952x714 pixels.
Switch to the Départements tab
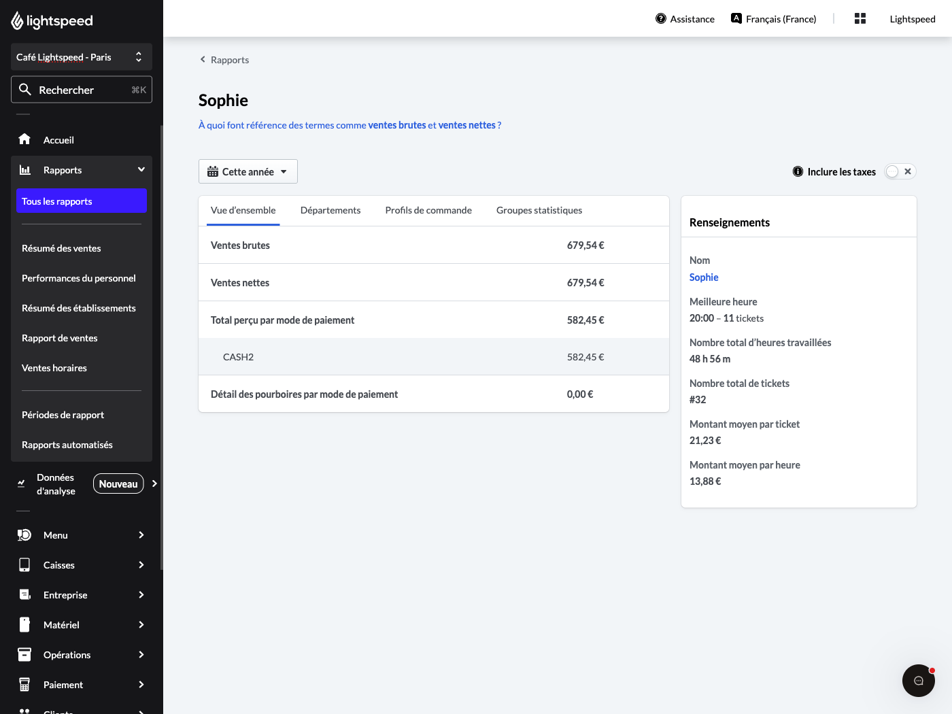click(330, 211)
